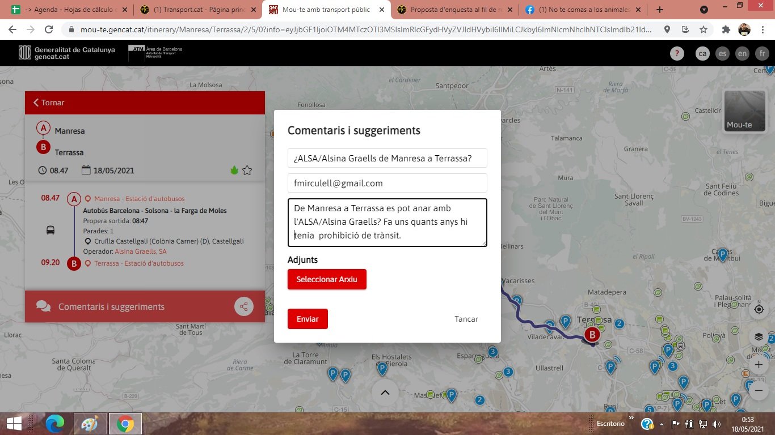Click the geolocation compass icon on the map
Screen dimensions: 775x435
point(759,309)
